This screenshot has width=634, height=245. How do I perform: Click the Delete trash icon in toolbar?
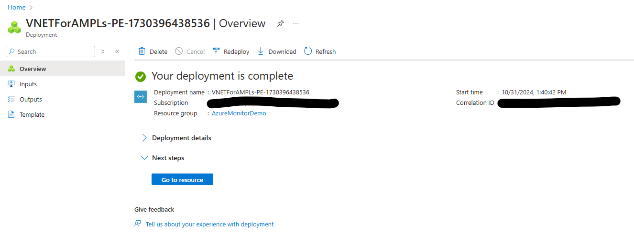pos(142,51)
